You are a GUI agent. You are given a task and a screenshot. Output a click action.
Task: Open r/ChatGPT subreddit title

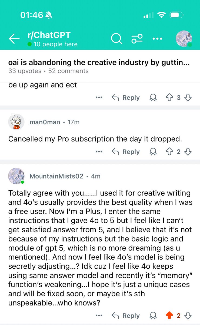click(x=49, y=35)
